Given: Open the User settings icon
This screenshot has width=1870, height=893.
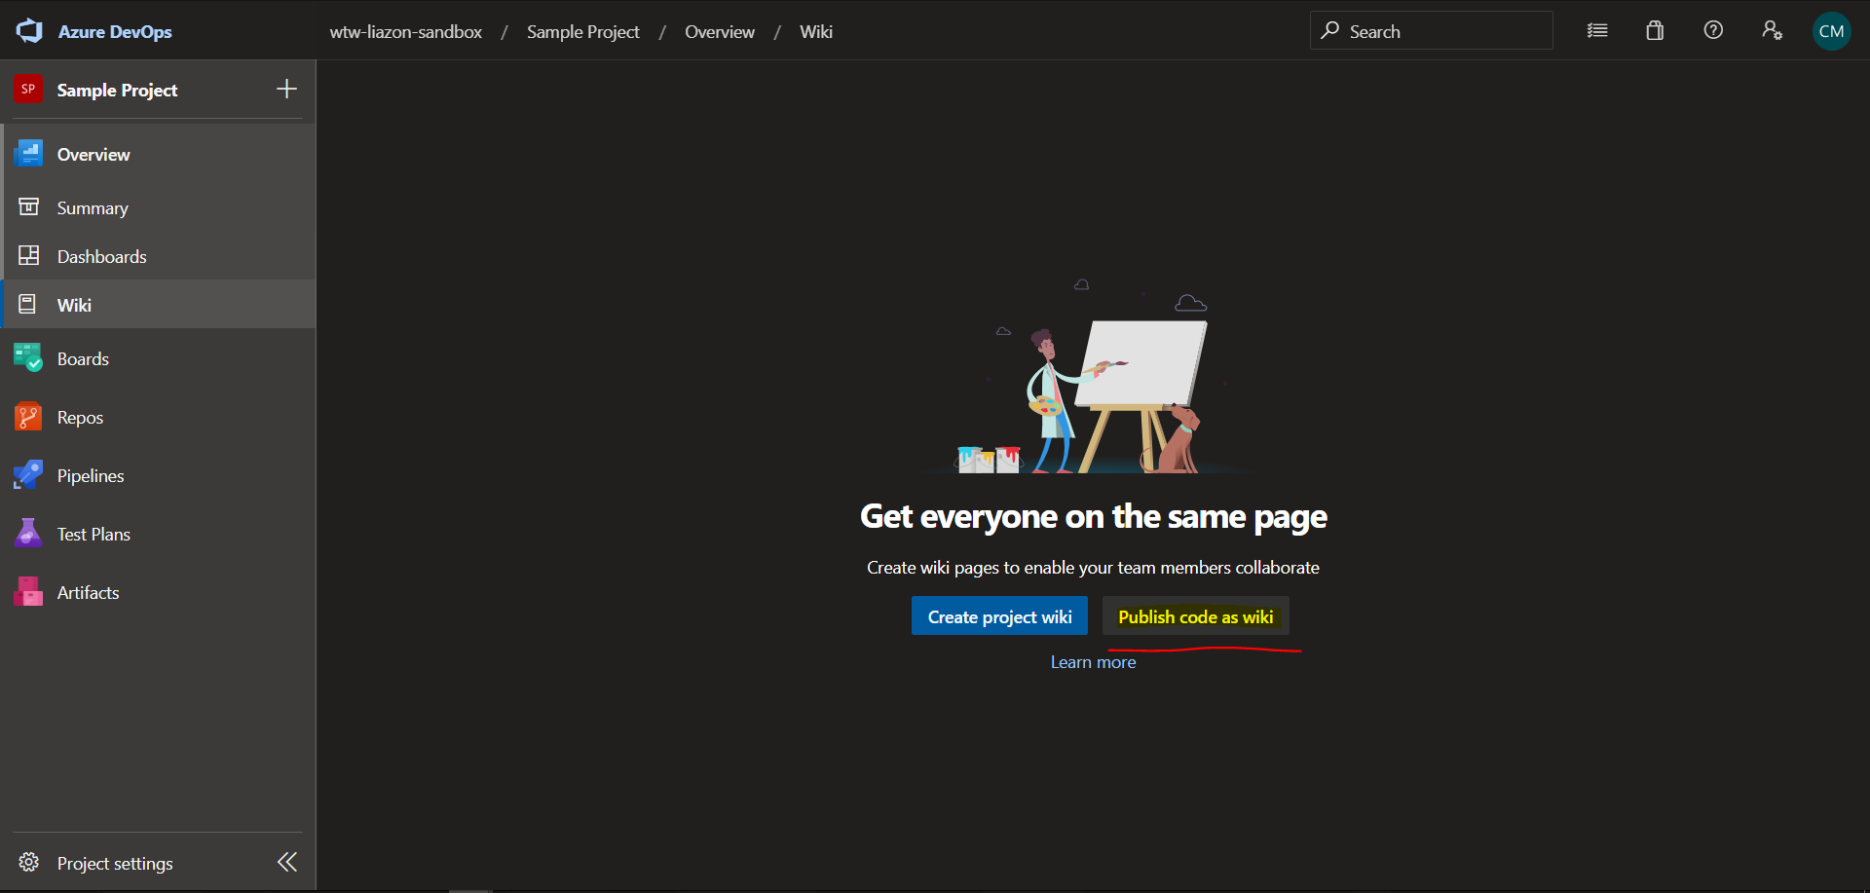Looking at the screenshot, I should 1772,31.
